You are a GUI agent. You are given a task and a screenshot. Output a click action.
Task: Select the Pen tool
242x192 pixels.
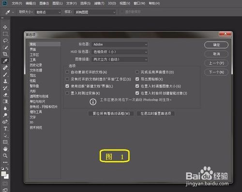pos(5,122)
